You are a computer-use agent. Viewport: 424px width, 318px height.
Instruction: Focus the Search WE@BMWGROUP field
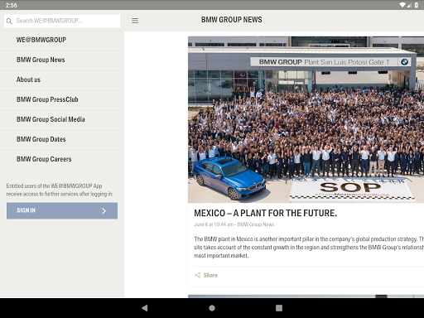click(x=62, y=21)
